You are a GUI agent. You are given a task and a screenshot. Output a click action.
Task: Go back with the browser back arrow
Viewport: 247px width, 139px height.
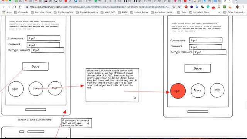(4, 7)
